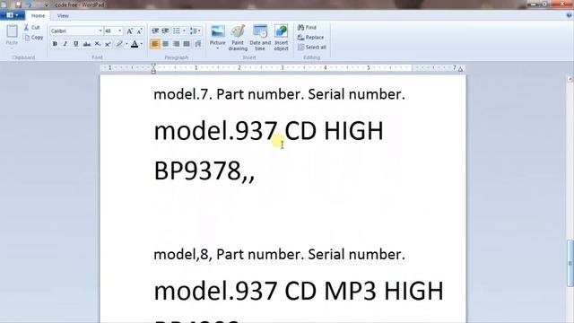Open the Paragraph settings dialog icon
The image size is (574, 323).
pyautogui.click(x=198, y=44)
